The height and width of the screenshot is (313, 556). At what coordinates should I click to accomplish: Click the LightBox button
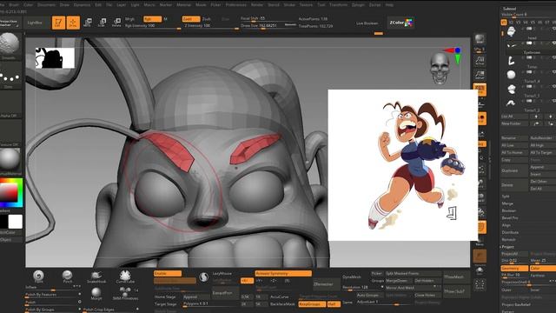tap(35, 23)
